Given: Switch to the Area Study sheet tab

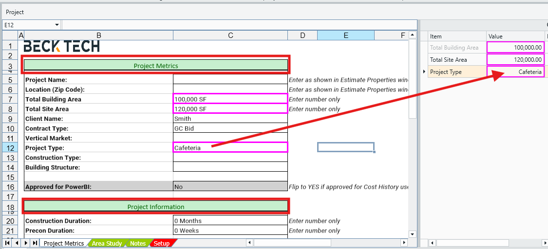Looking at the screenshot, I should pyautogui.click(x=107, y=243).
